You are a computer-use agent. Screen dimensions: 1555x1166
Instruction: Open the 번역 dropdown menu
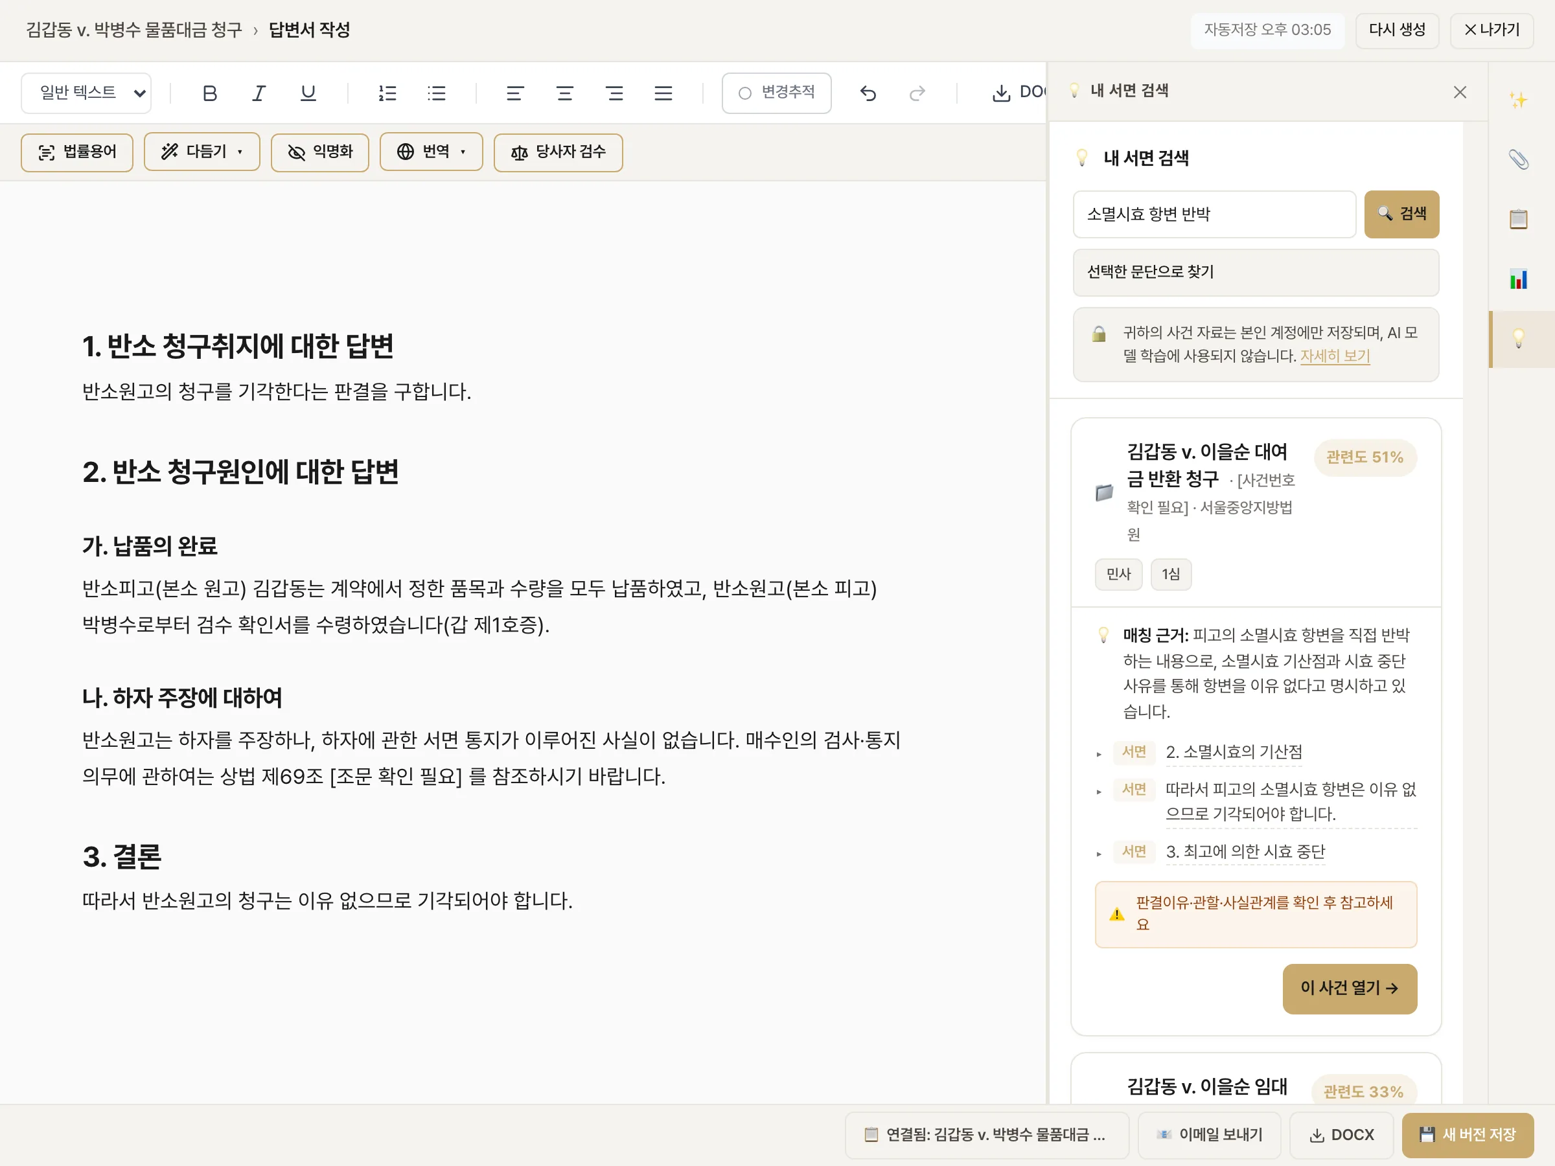(431, 152)
